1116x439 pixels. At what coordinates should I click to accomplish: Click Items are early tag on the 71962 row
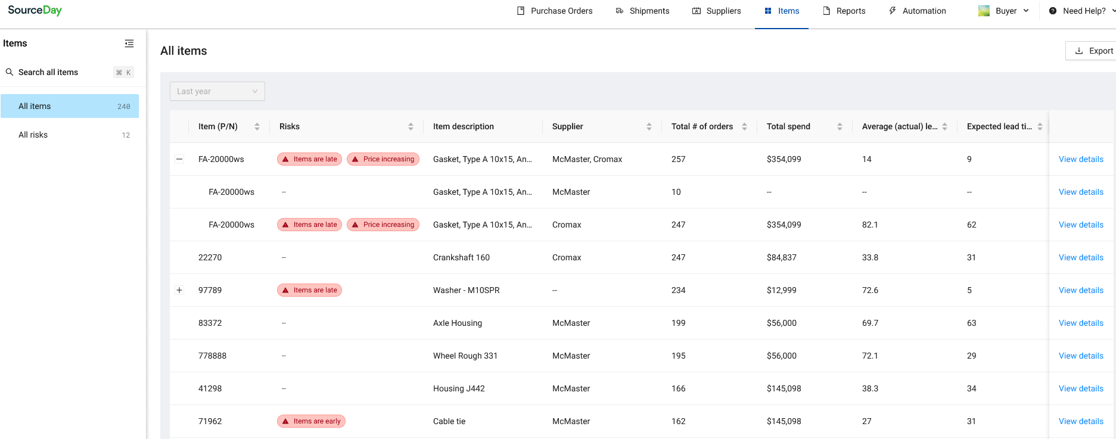(x=311, y=421)
